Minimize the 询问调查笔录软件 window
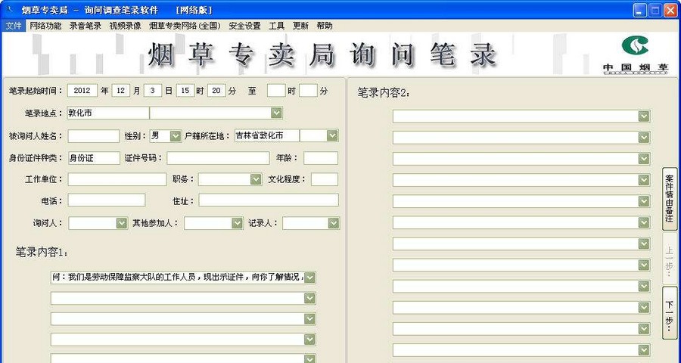The width and height of the screenshot is (681, 363). 639,10
